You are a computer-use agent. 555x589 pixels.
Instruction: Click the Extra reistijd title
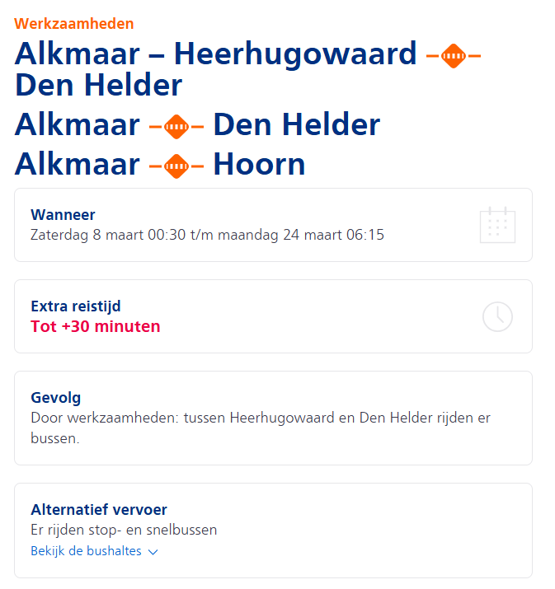coord(76,306)
